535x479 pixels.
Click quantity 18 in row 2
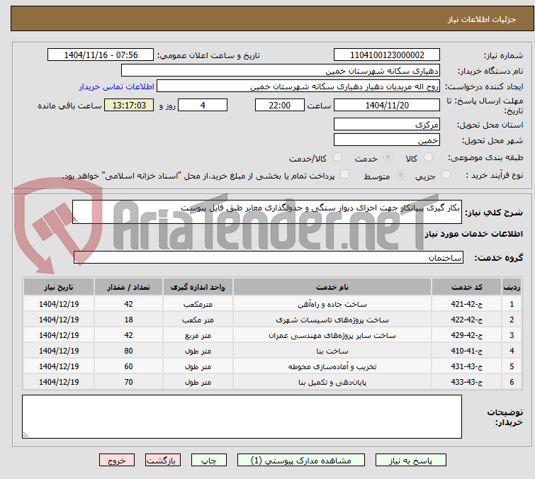coord(129,320)
